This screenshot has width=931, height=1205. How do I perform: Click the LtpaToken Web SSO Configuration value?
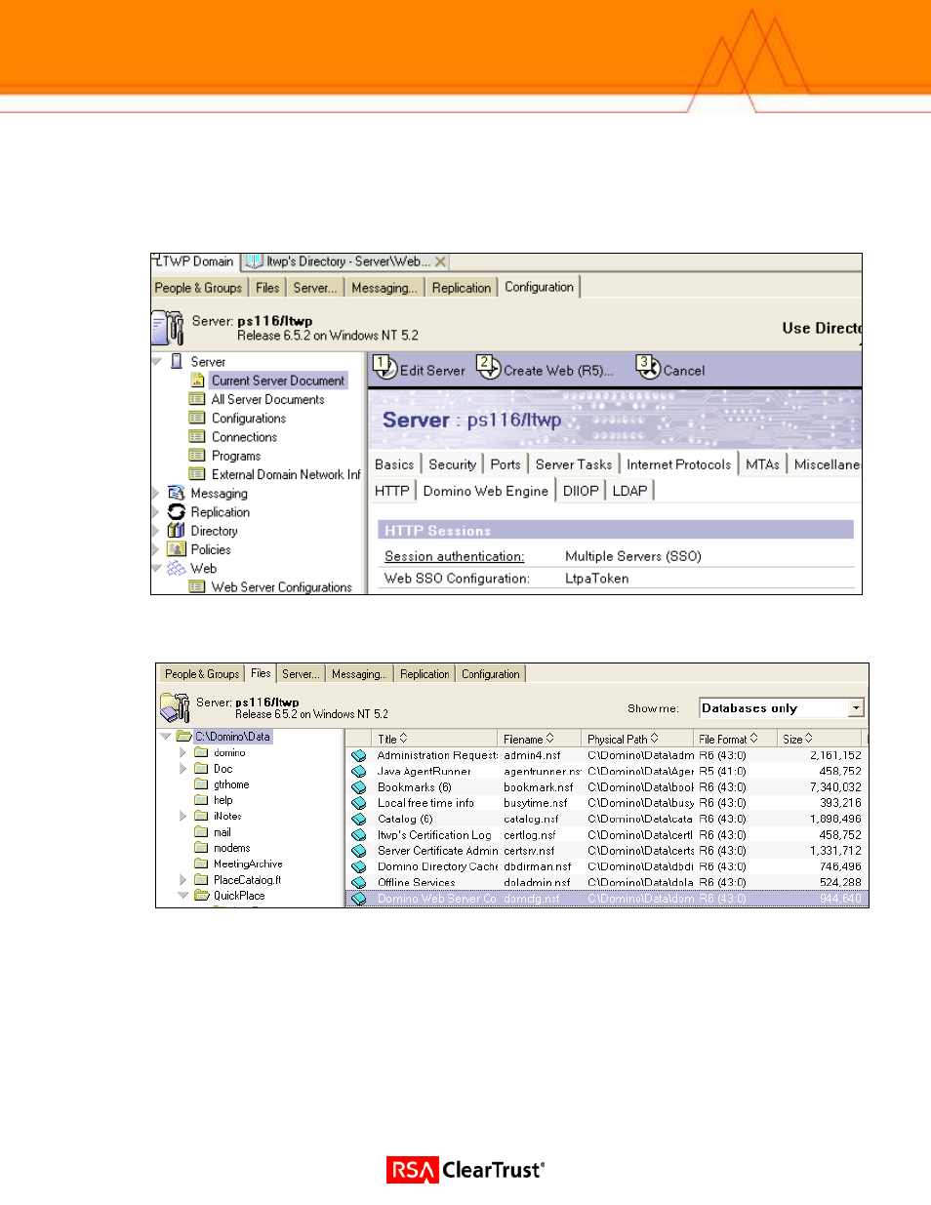[596, 579]
